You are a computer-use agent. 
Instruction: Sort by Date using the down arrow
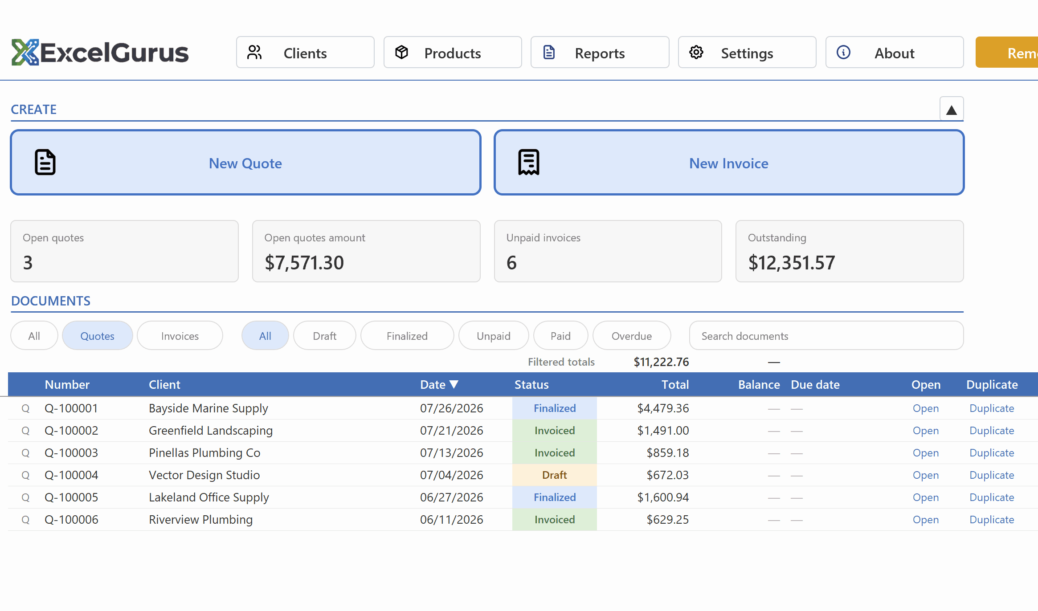pos(454,384)
